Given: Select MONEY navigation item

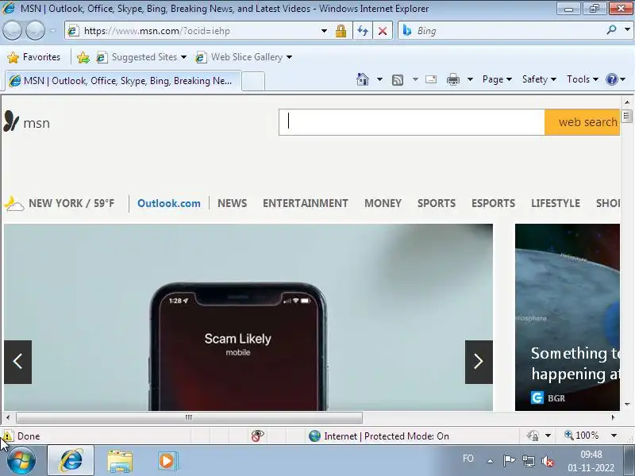Looking at the screenshot, I should [383, 203].
